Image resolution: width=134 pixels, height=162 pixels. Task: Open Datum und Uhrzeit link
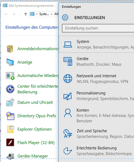tap(35, 102)
